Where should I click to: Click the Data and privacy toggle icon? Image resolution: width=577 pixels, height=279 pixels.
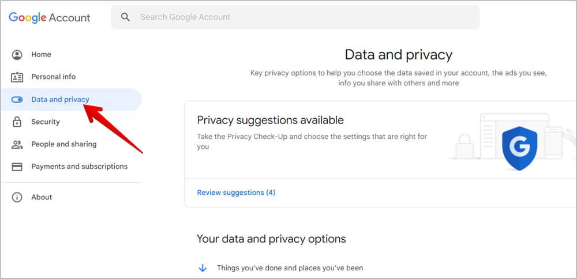(17, 100)
